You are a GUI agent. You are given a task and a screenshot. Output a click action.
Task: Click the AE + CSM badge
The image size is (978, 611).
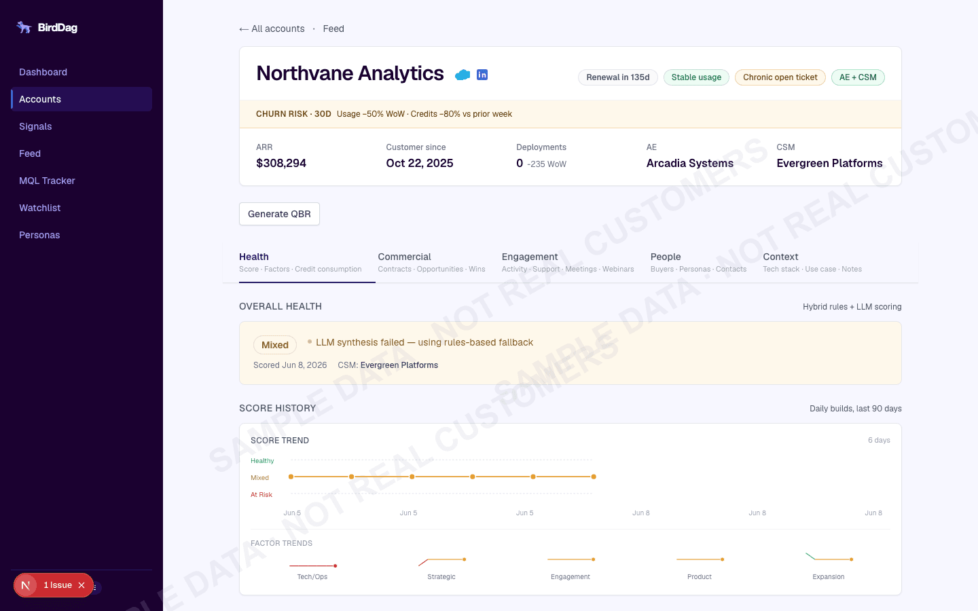click(x=858, y=77)
